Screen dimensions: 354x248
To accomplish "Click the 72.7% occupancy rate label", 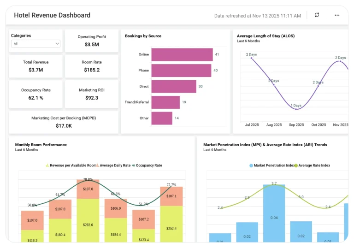I will pos(171,185).
